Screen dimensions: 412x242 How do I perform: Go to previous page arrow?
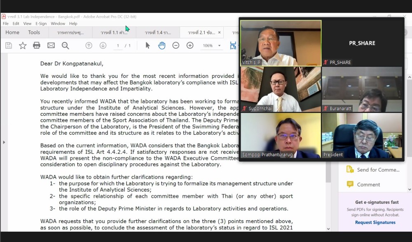89,45
